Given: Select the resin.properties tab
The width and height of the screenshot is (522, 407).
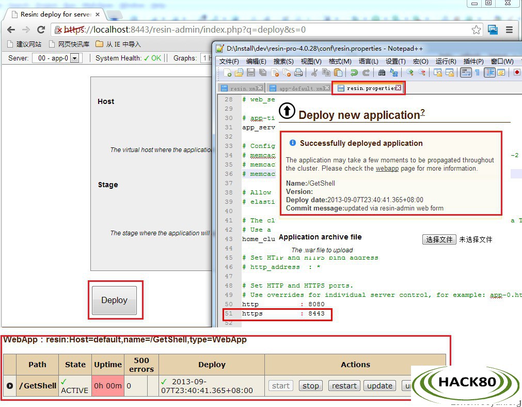Looking at the screenshot, I should 369,88.
